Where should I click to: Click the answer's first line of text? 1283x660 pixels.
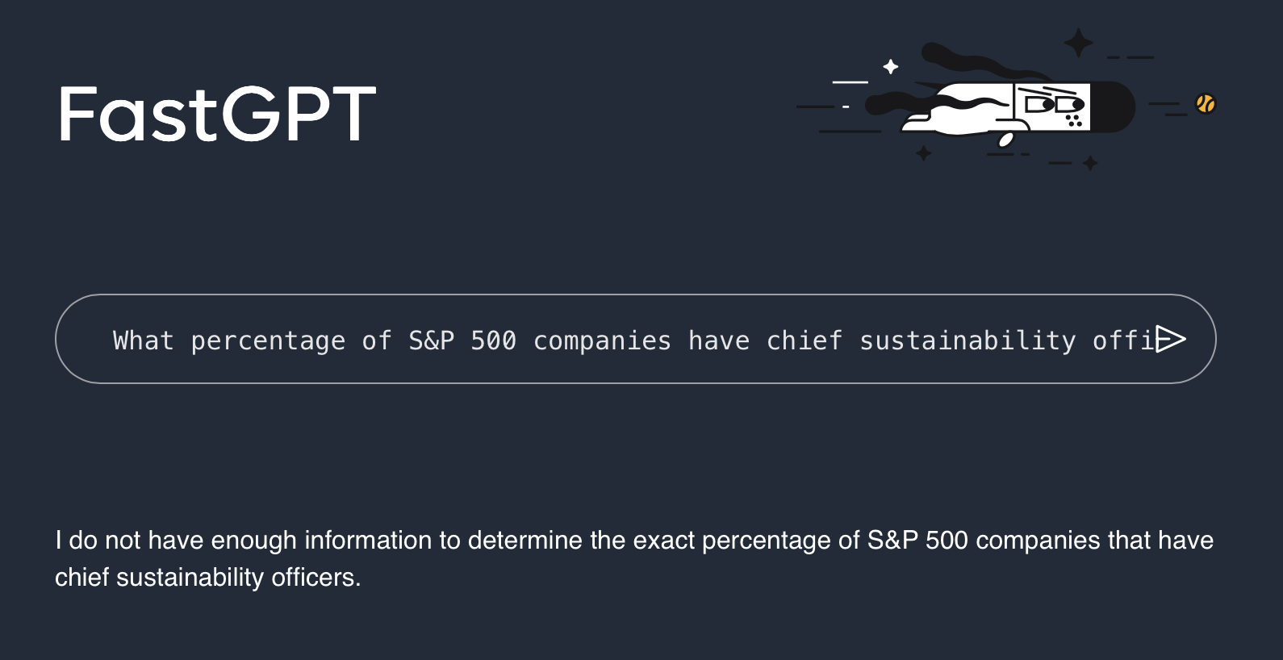633,540
